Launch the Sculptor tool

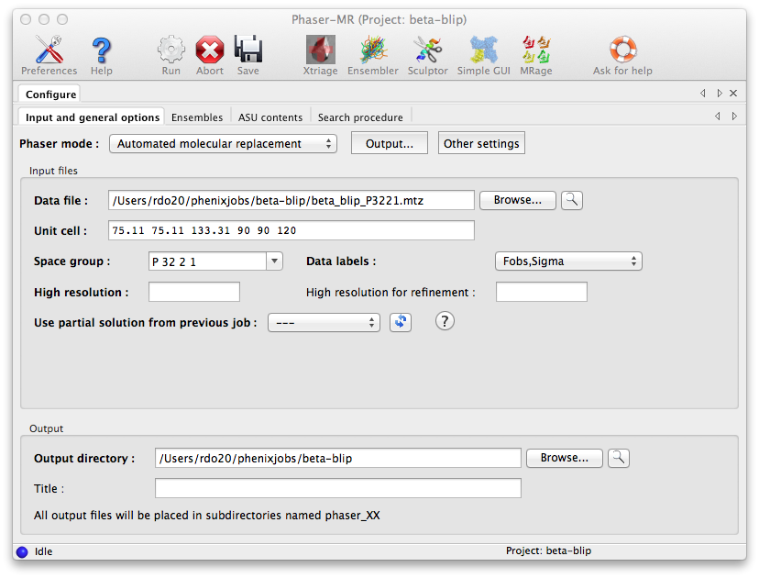pyautogui.click(x=427, y=50)
